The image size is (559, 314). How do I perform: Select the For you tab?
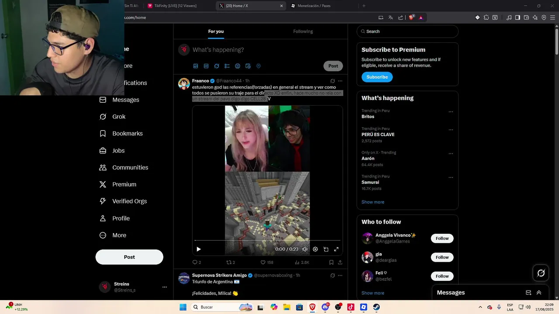click(216, 31)
